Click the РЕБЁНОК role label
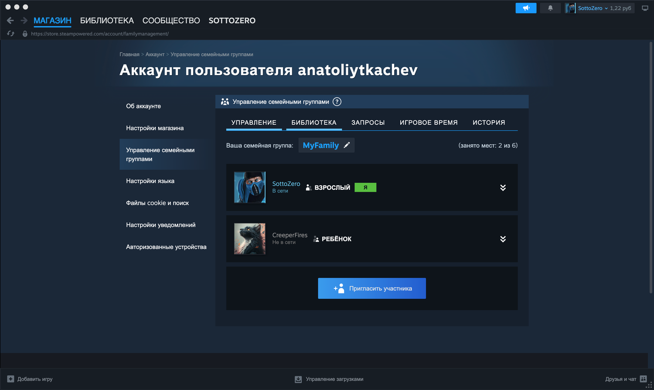The image size is (654, 390). click(337, 239)
